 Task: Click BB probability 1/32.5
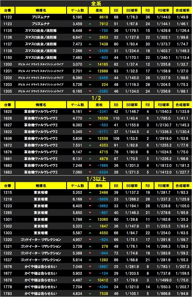point(132,71)
